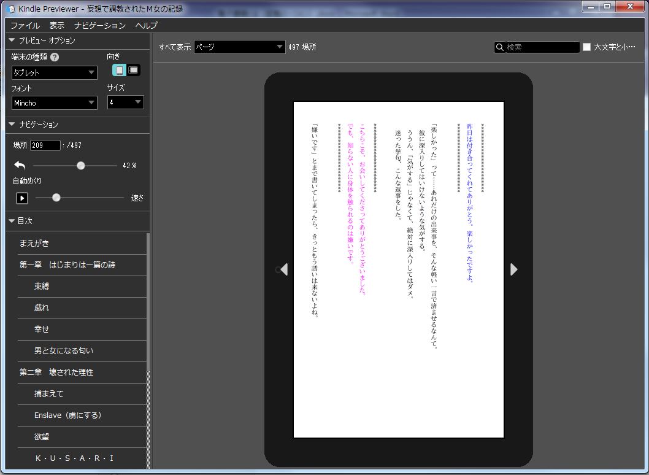Switch to landscape orientation icon

click(133, 70)
